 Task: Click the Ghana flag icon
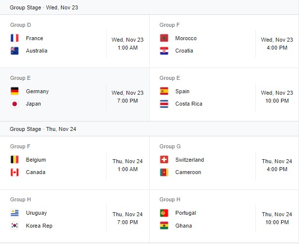(x=164, y=226)
